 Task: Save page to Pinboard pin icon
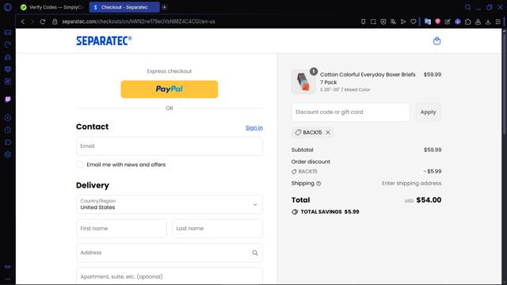coord(363,21)
